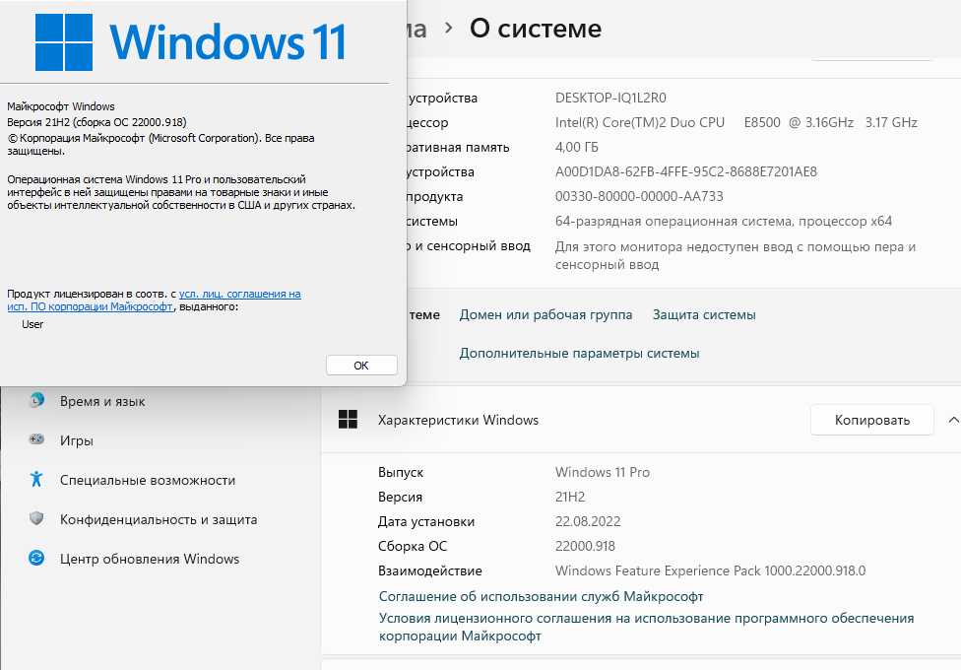Click device name DESKTOP-IQ1L2R0 text

pyautogui.click(x=610, y=98)
